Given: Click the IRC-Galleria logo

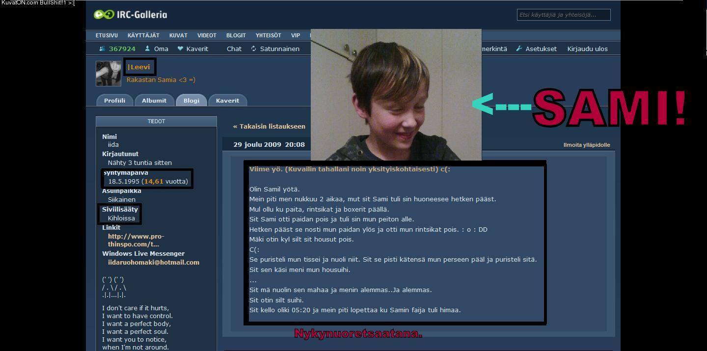Looking at the screenshot, I should 131,15.
